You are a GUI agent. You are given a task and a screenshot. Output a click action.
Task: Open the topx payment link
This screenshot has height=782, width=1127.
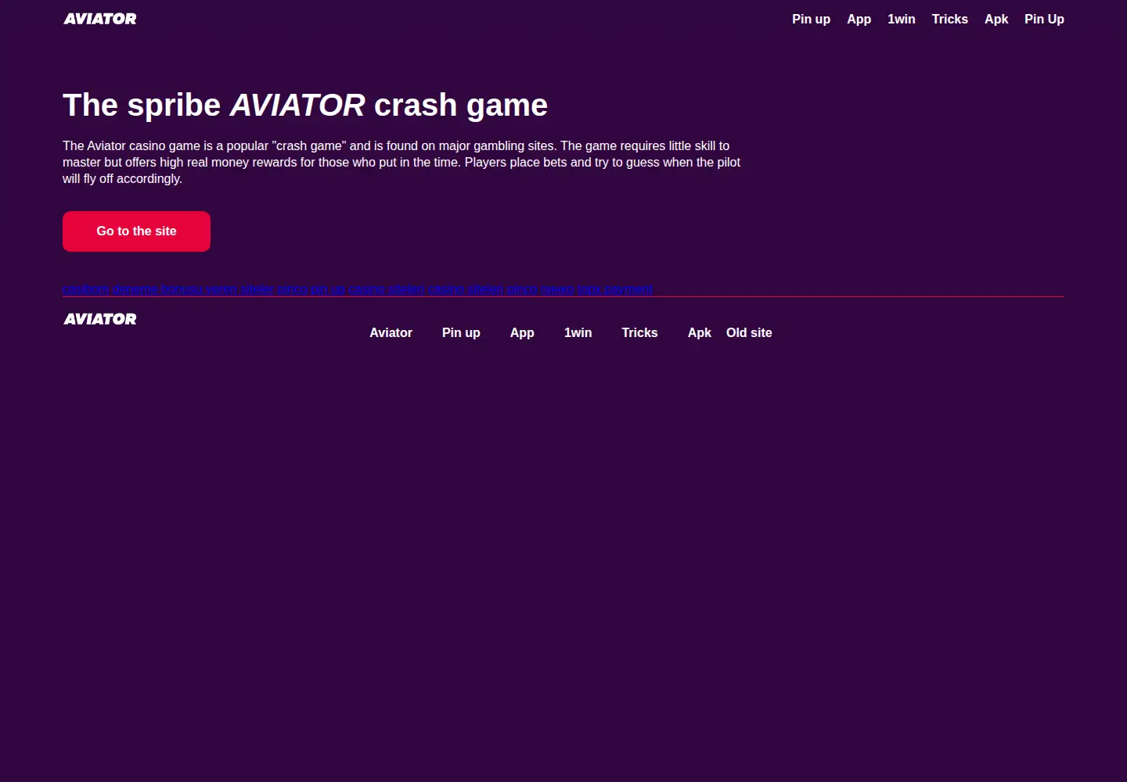coord(614,289)
